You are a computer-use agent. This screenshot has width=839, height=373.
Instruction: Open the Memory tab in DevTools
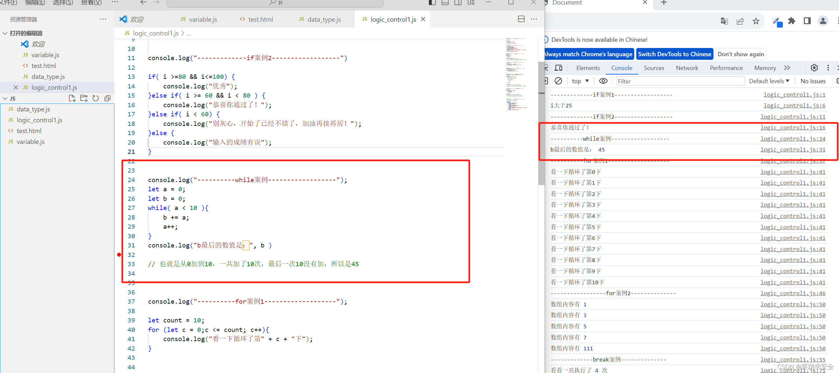765,68
